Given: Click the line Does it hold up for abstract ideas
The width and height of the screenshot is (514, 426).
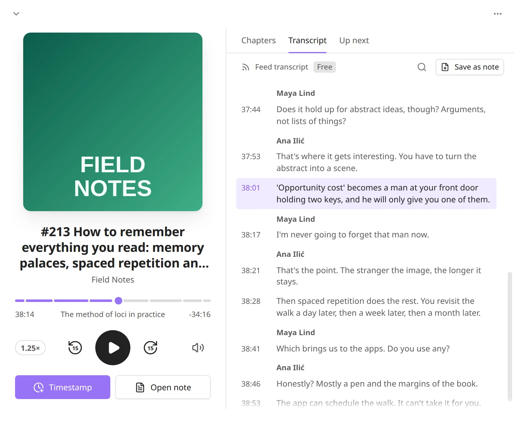Looking at the screenshot, I should click(381, 115).
